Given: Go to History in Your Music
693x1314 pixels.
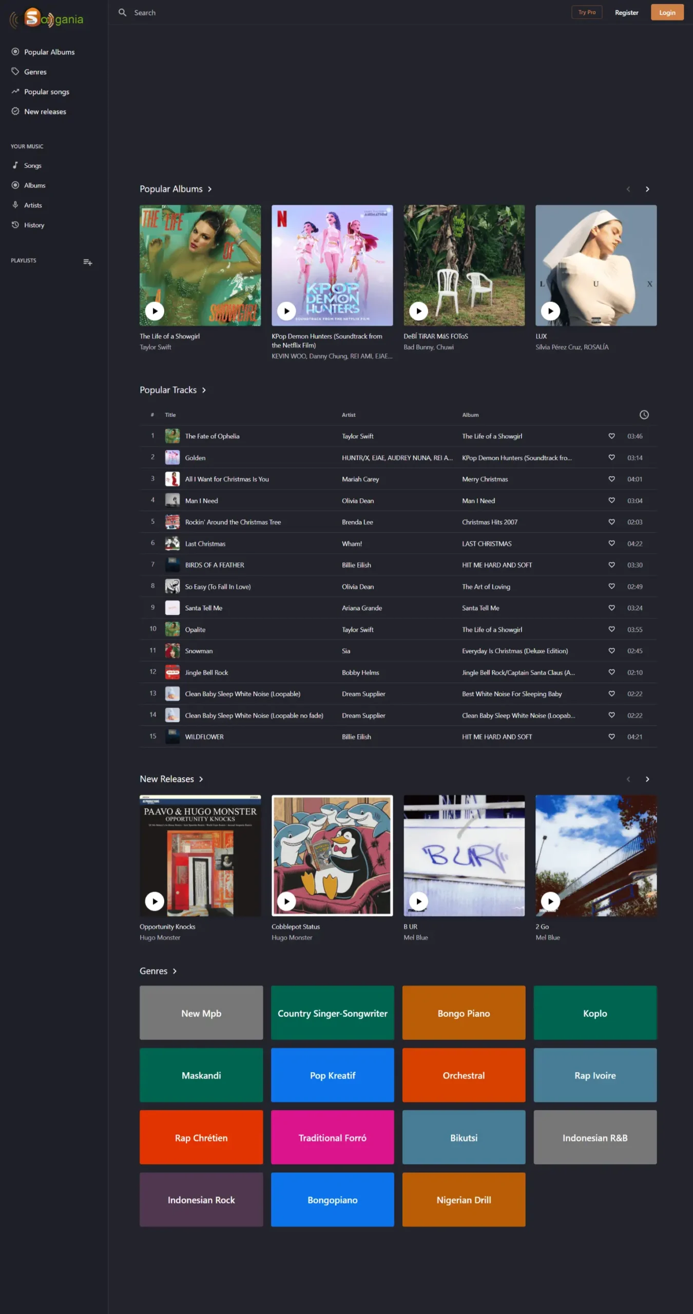Looking at the screenshot, I should (x=34, y=225).
